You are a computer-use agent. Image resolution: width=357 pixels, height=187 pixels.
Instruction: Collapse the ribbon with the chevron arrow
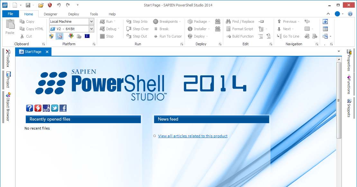(x=328, y=14)
